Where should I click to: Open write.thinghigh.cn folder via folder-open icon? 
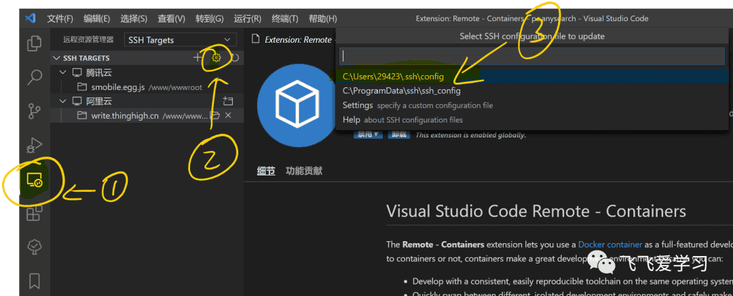[x=214, y=115]
